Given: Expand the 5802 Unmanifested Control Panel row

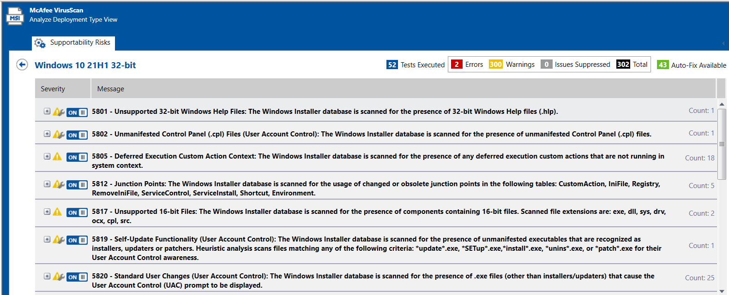Looking at the screenshot, I should [x=47, y=134].
